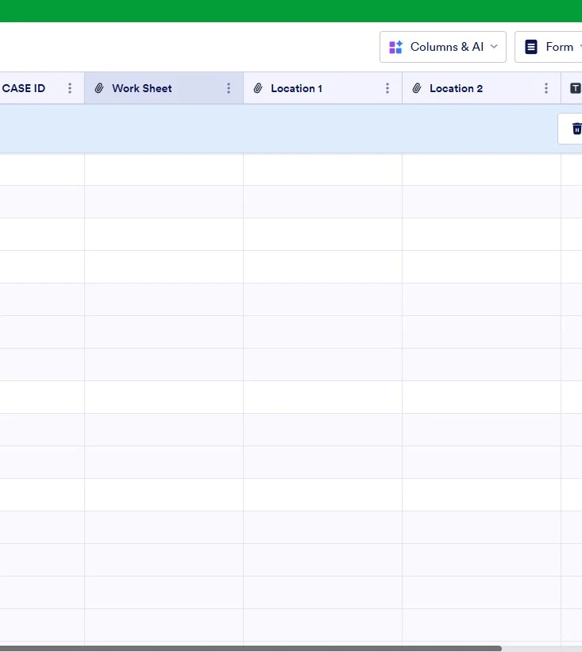Open CASE ID column options menu
Screen dimensions: 582x652
click(70, 88)
